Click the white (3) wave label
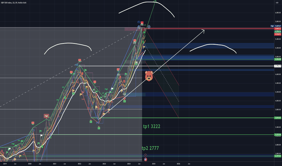Screen dimensions: 282x166 (x=134, y=43)
